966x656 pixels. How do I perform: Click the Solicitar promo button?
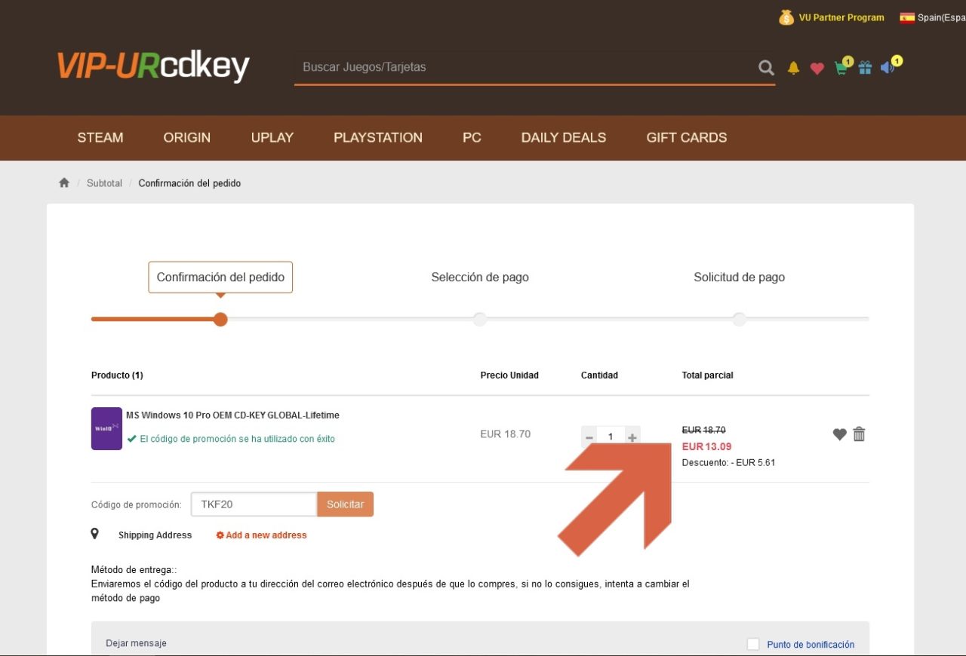pyautogui.click(x=346, y=504)
